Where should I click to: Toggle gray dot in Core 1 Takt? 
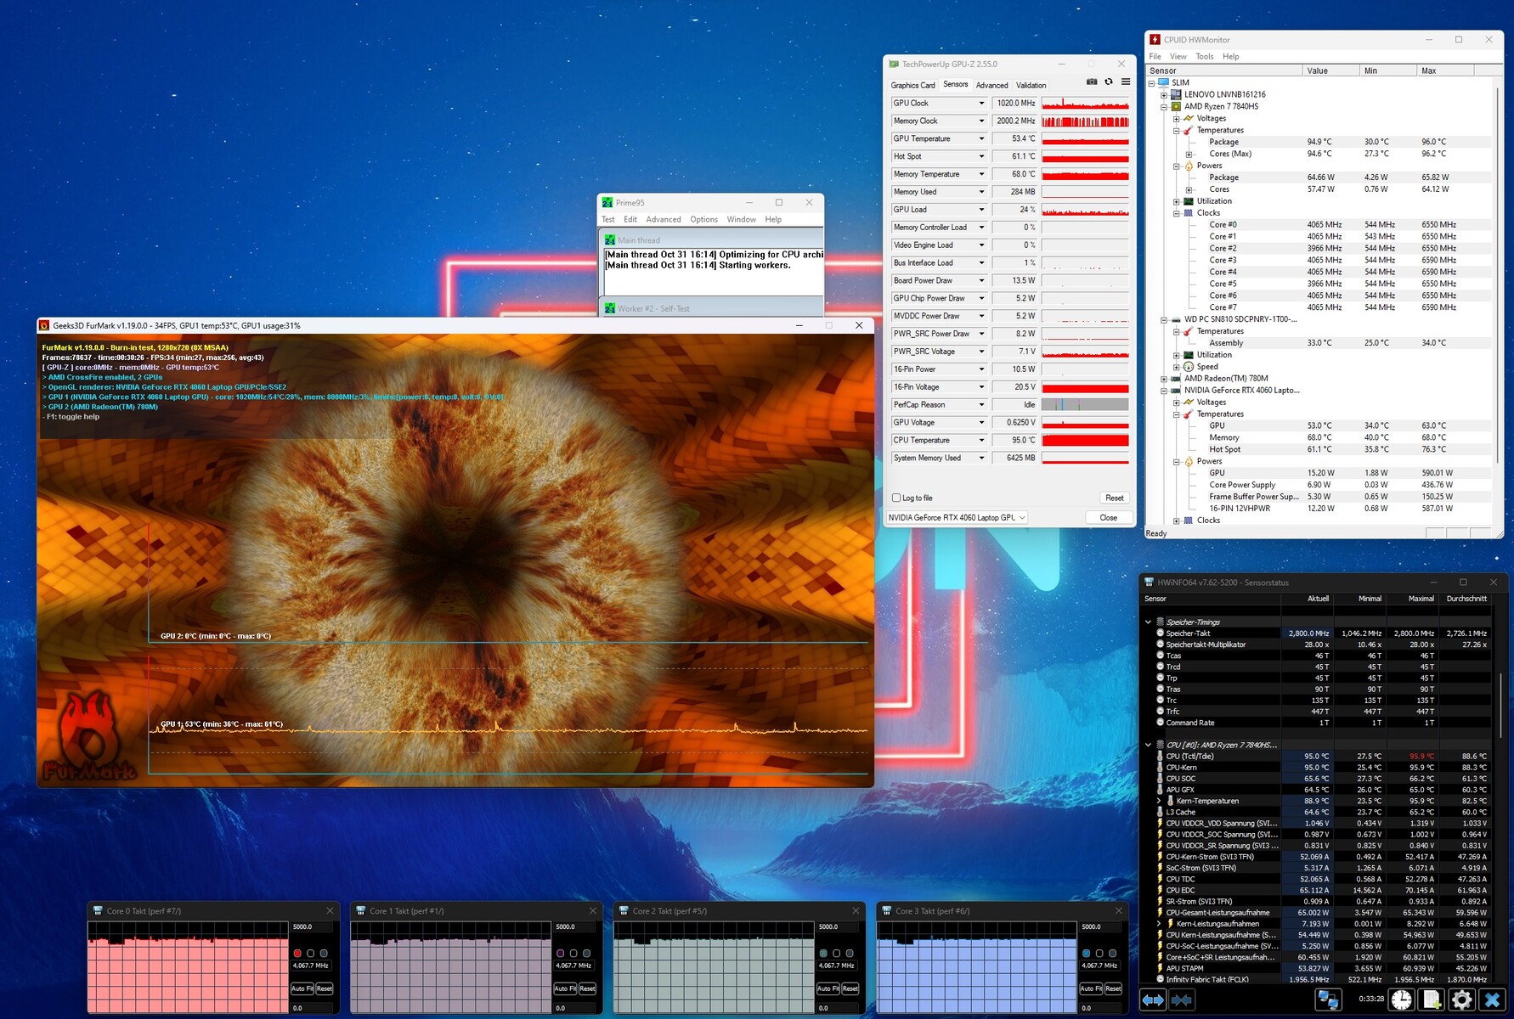[586, 954]
